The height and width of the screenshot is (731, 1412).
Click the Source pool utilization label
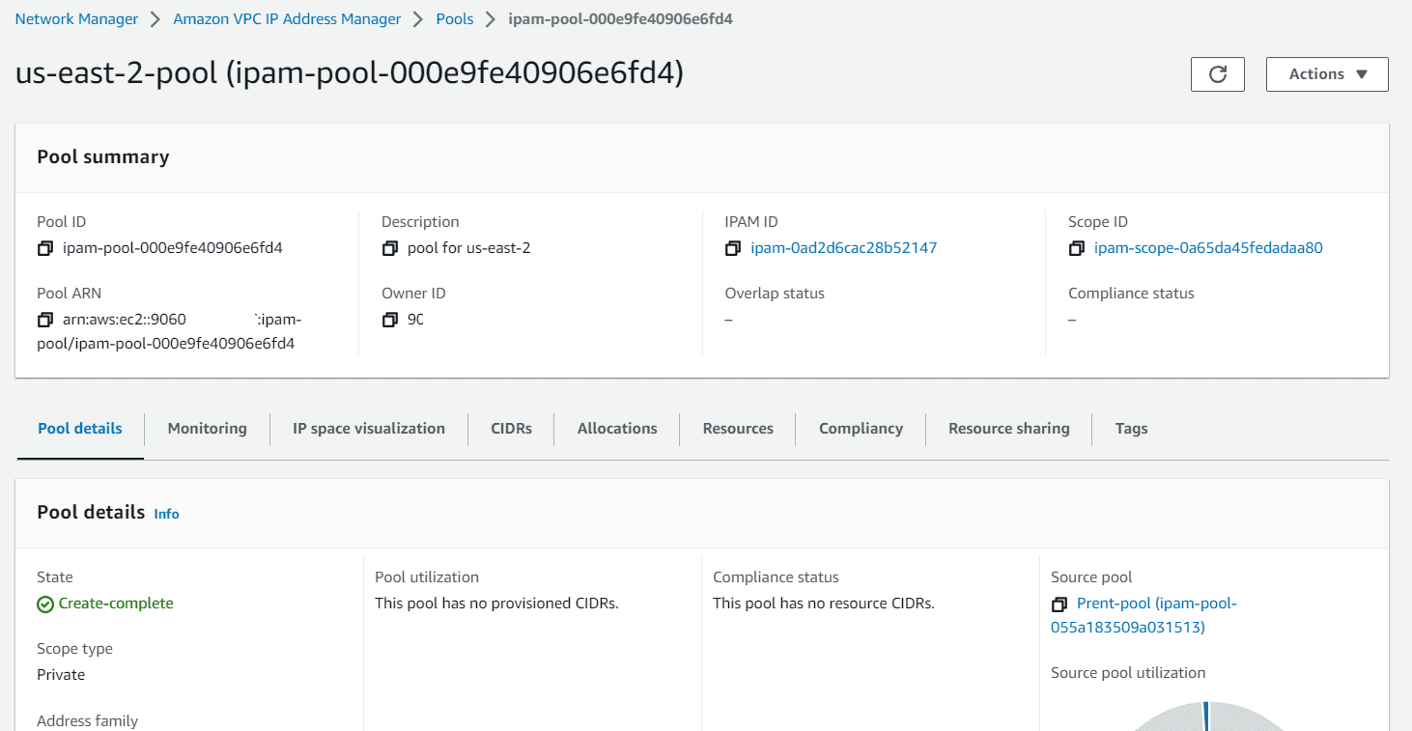point(1128,673)
